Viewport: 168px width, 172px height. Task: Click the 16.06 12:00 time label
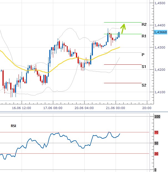tap(21, 108)
